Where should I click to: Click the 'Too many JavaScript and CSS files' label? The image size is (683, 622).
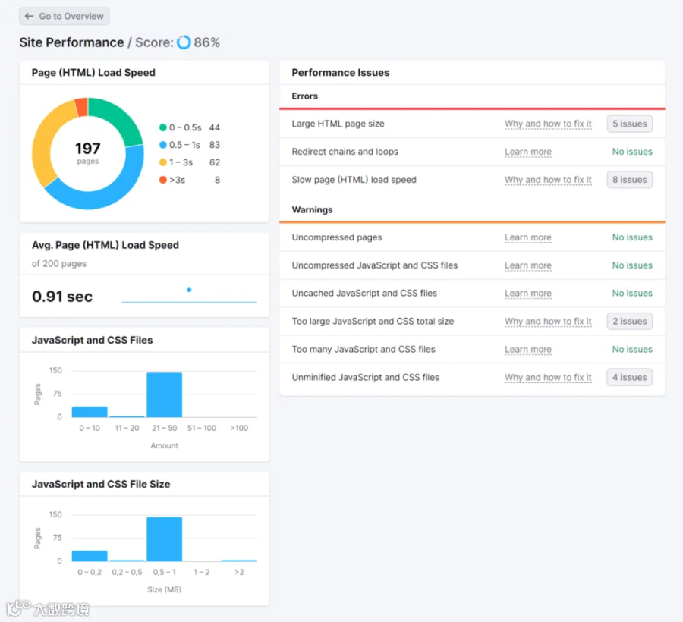(x=364, y=349)
